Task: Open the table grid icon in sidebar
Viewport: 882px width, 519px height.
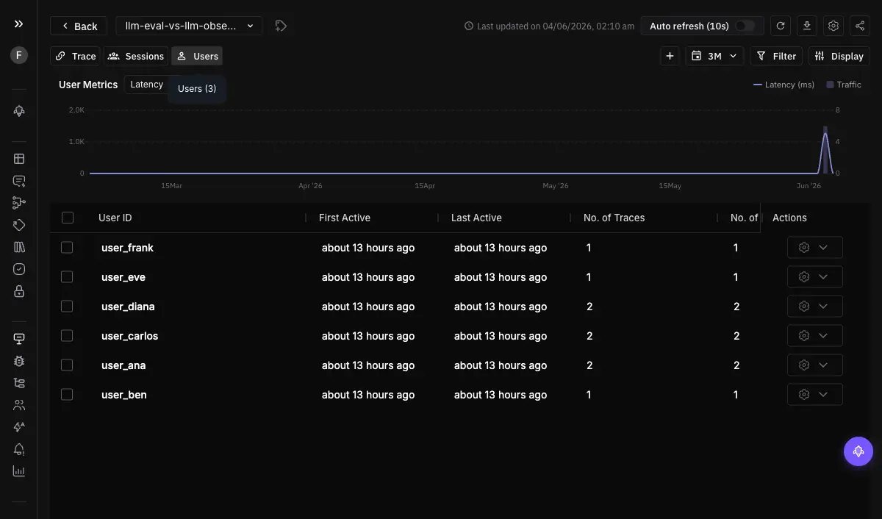Action: (x=19, y=159)
